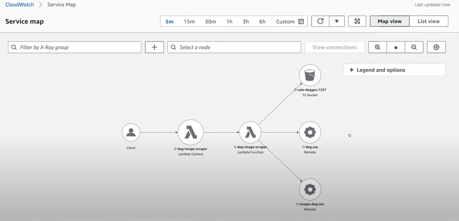Select the dog.ceo Remote node
459x221 pixels.
tap(310, 132)
